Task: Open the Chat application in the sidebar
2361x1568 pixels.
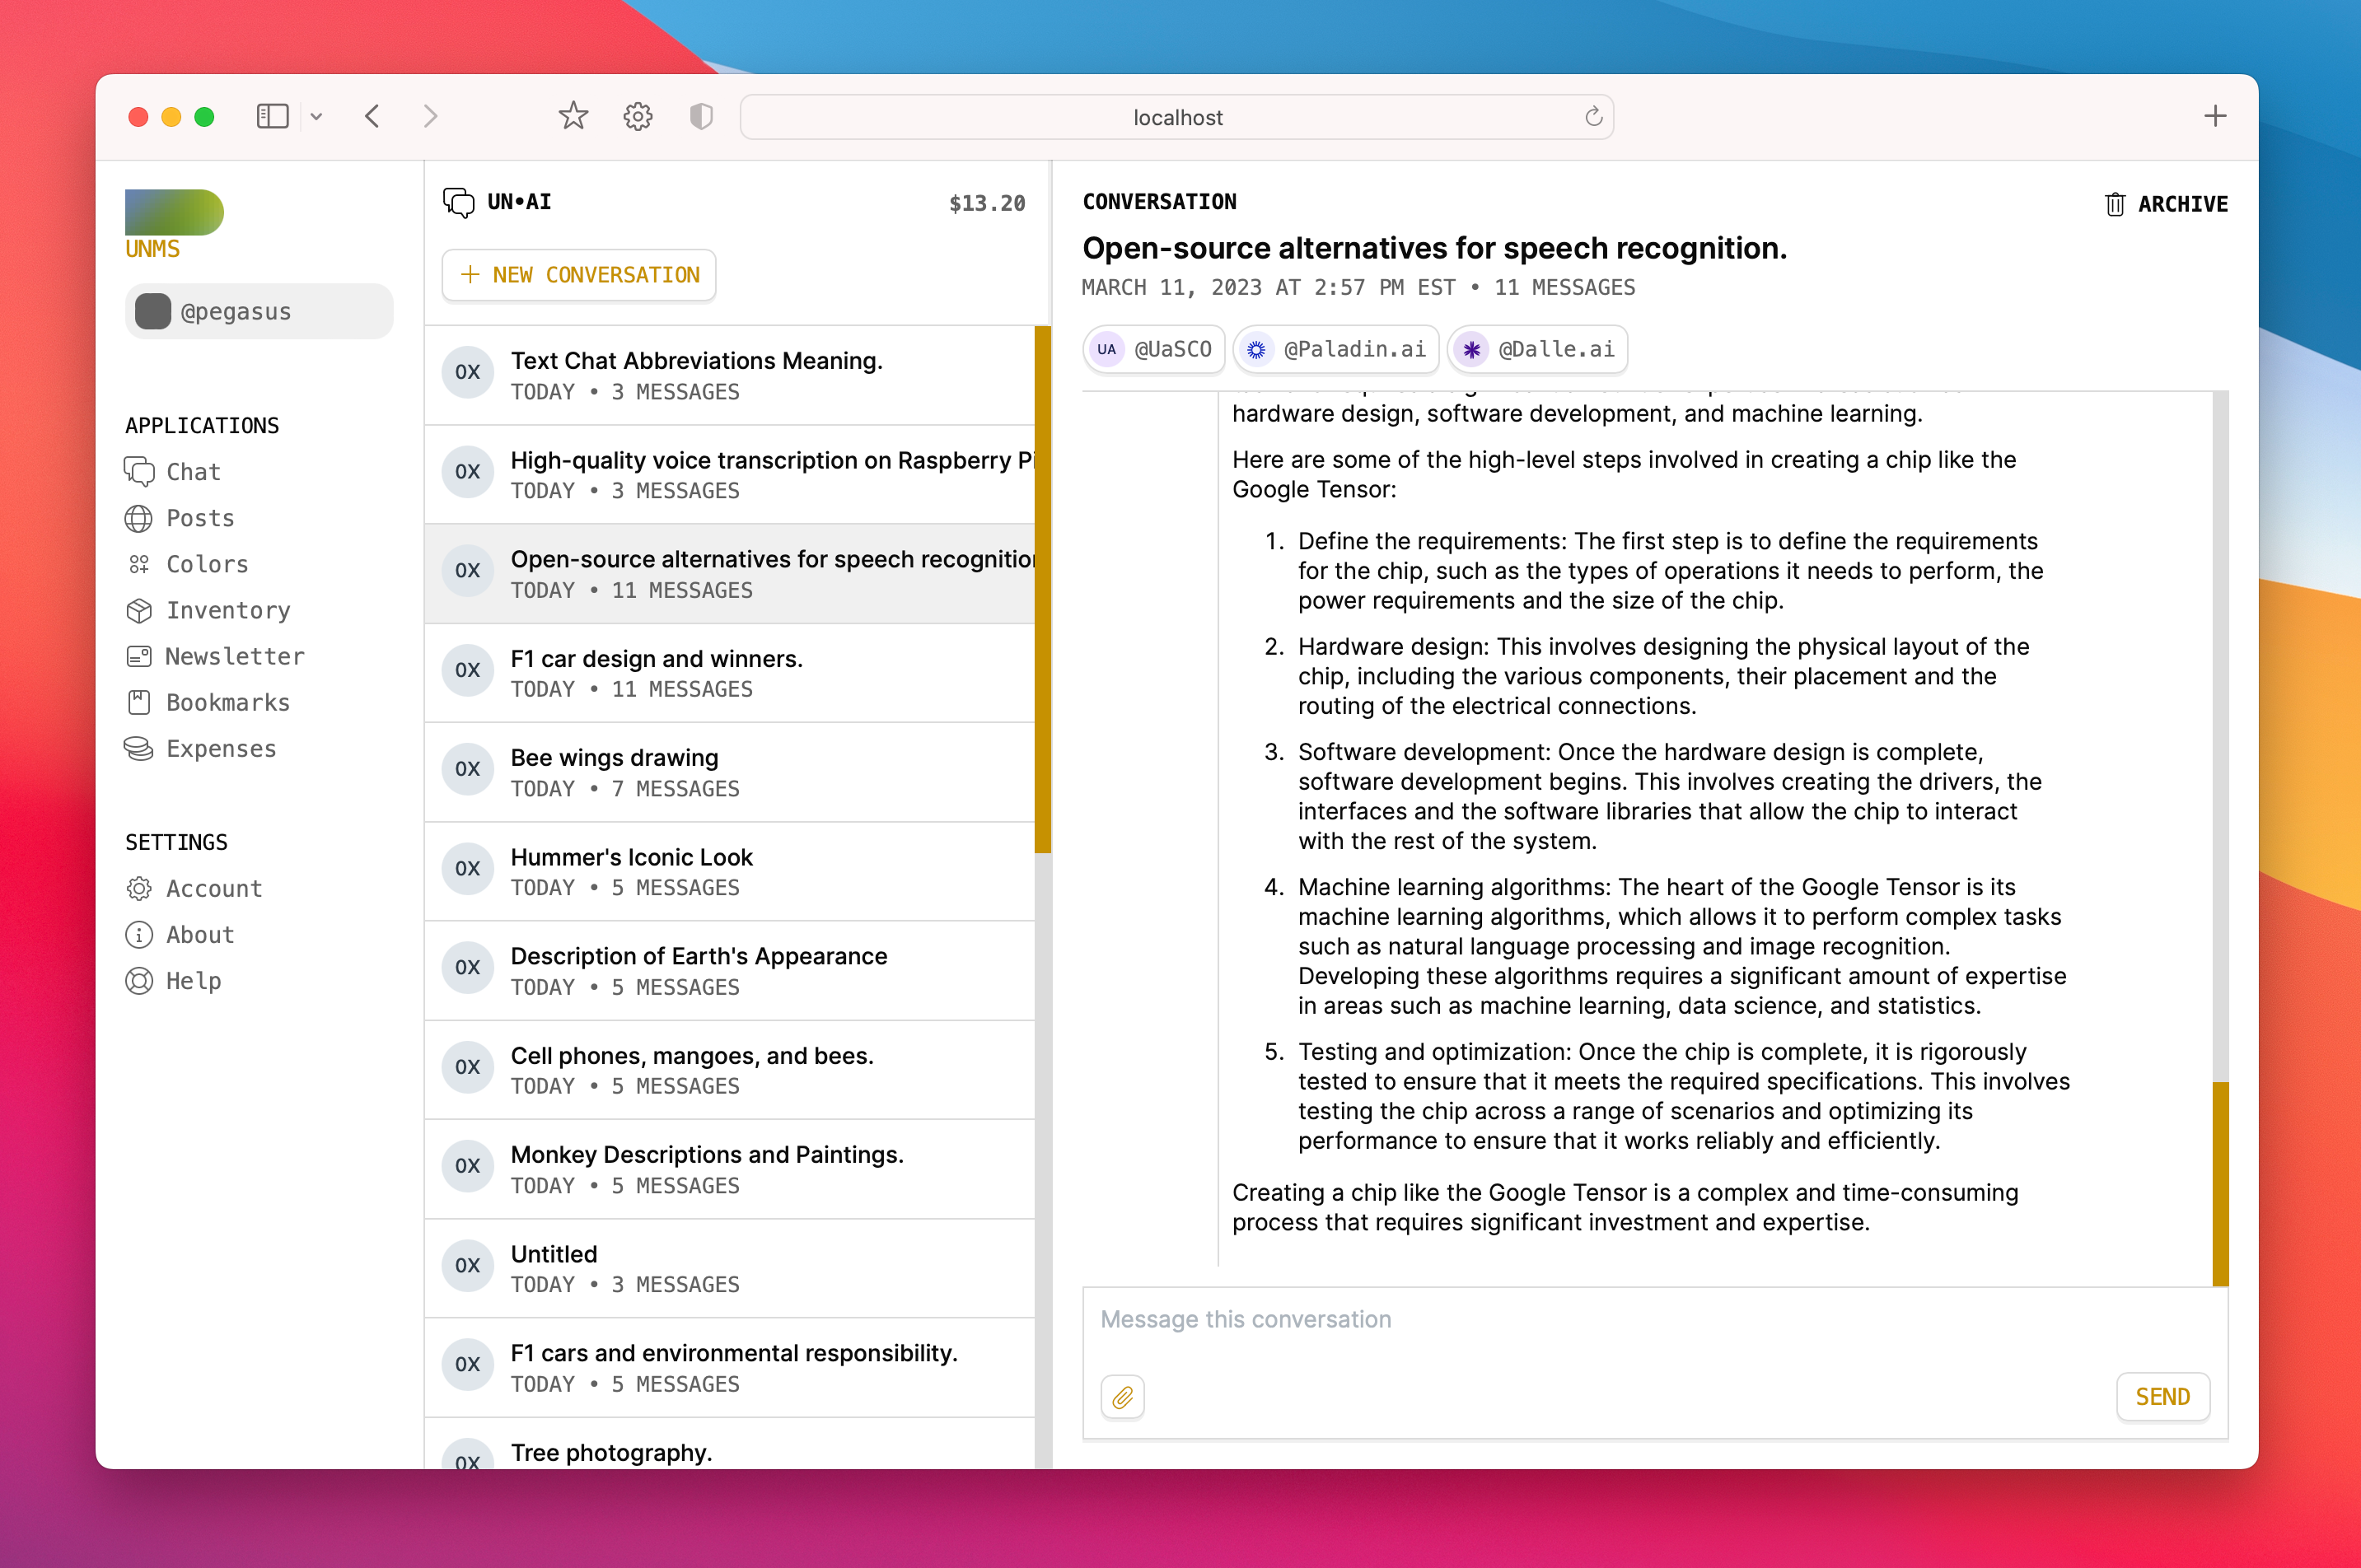Action: [x=192, y=471]
